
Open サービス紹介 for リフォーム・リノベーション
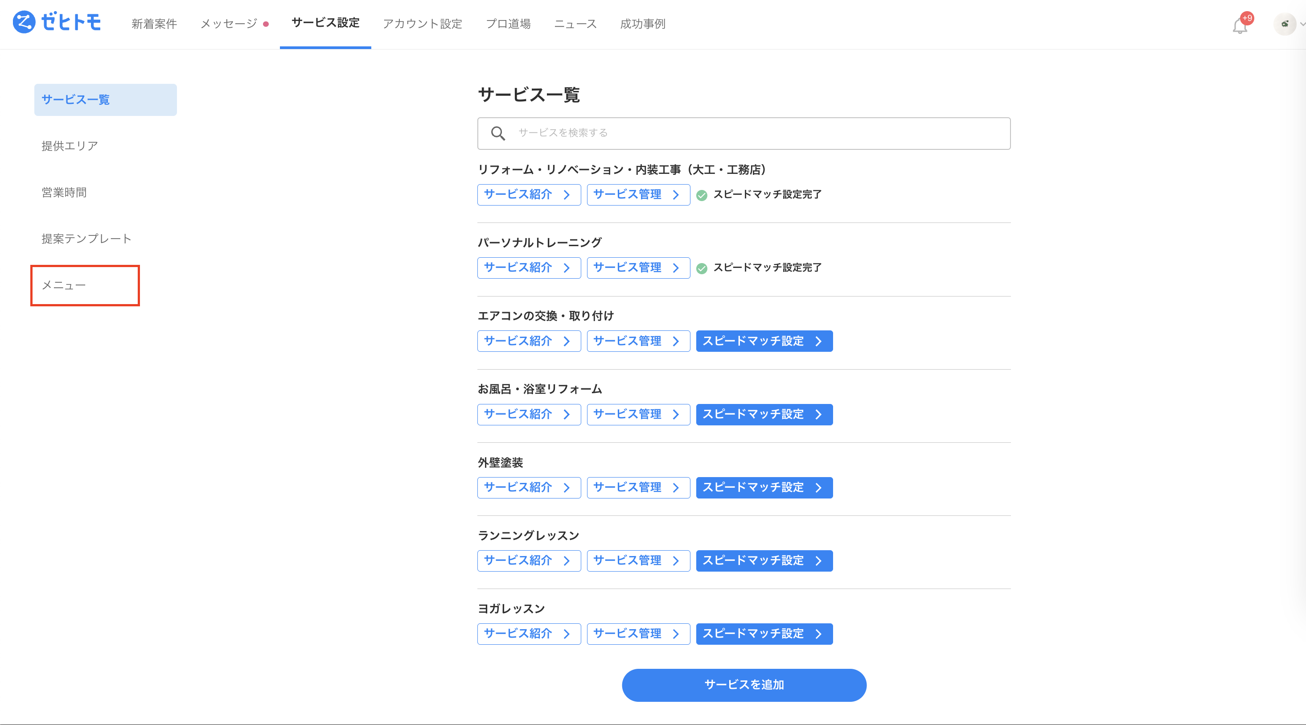(x=529, y=195)
